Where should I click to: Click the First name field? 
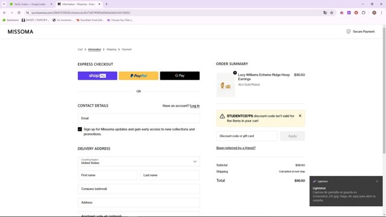tap(107, 175)
